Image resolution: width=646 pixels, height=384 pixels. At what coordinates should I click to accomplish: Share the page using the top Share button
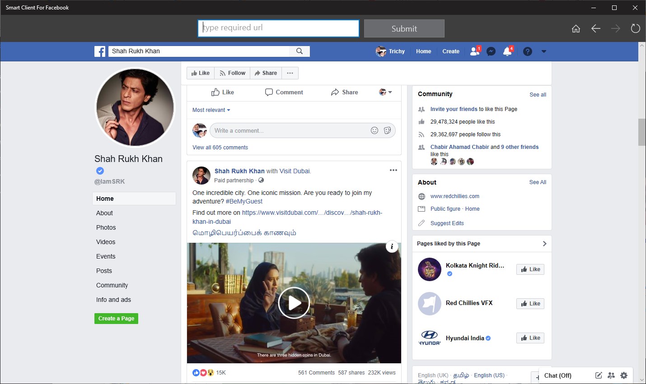pyautogui.click(x=266, y=73)
